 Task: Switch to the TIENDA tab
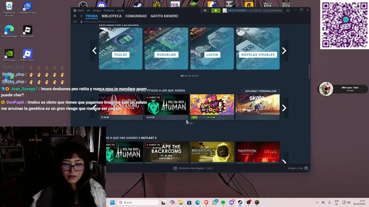tap(92, 16)
